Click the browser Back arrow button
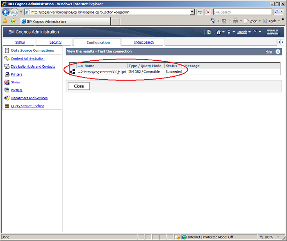 (6, 12)
